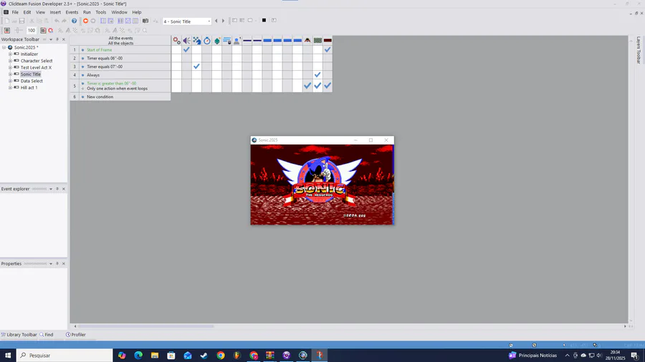Click the red help question mark icon
This screenshot has width=645, height=362.
[x=74, y=21]
